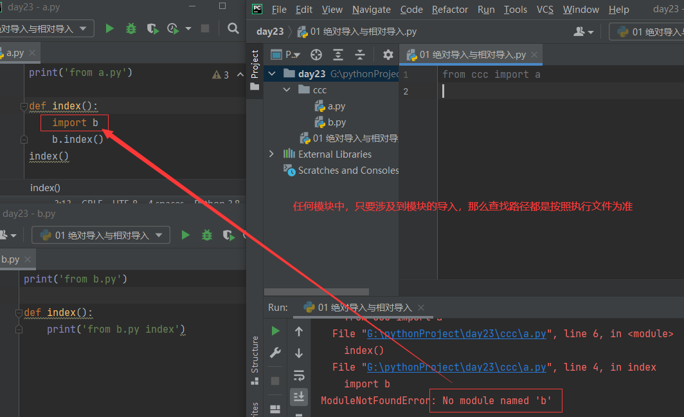Click Select Opened File crosshair icon
Screen dimensions: 684x417
[x=316, y=55]
